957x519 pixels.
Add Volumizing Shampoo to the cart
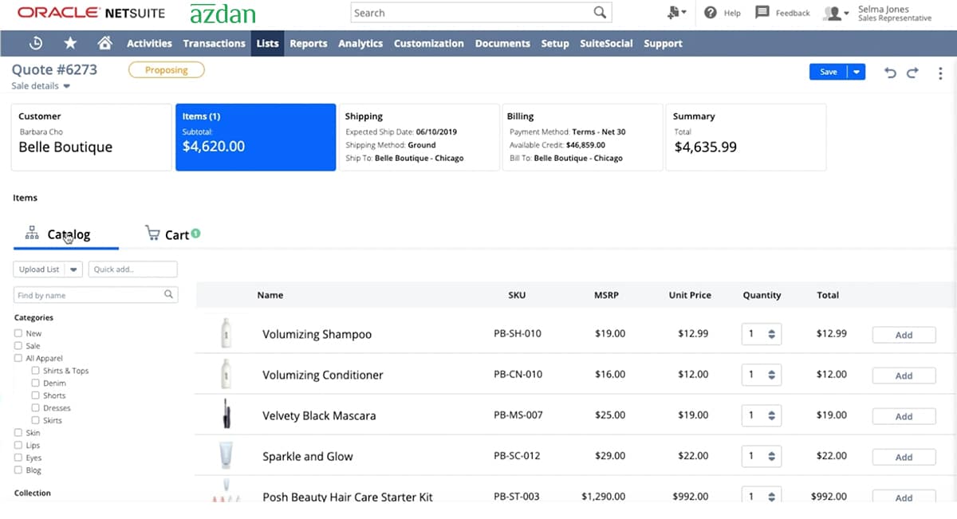tap(904, 334)
